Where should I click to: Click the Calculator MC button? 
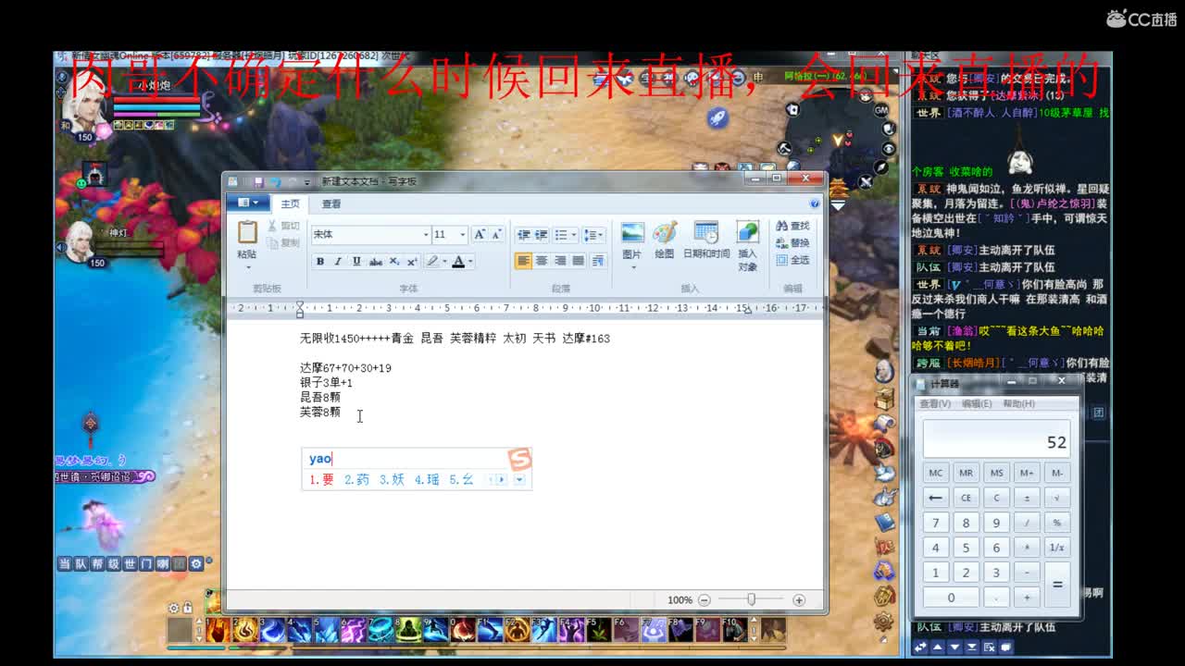(936, 473)
